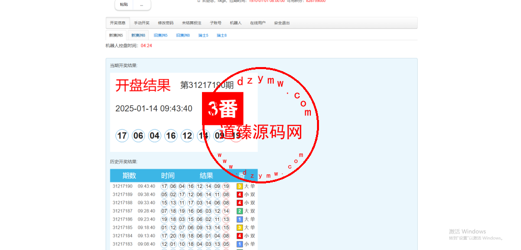Click the large ball 06 in current draw result
The height and width of the screenshot is (250, 521).
click(x=138, y=136)
